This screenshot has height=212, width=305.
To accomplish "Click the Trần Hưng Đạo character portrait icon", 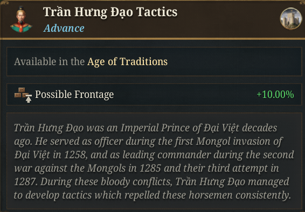I will pos(21,19).
